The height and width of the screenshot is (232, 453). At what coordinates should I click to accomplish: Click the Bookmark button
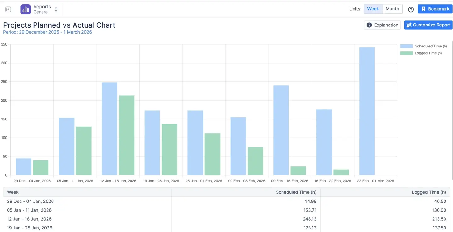coord(435,9)
